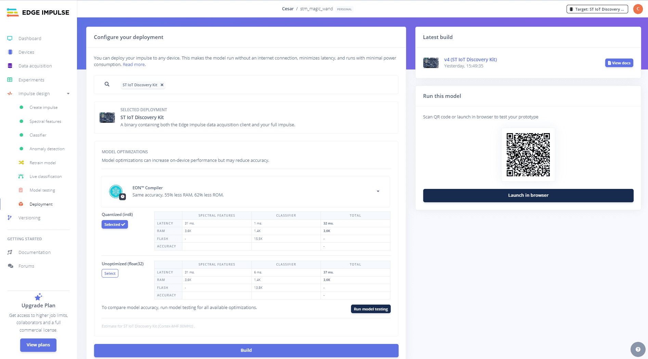This screenshot has height=359, width=648.
Task: Visit the Forums link
Action: pyautogui.click(x=26, y=266)
